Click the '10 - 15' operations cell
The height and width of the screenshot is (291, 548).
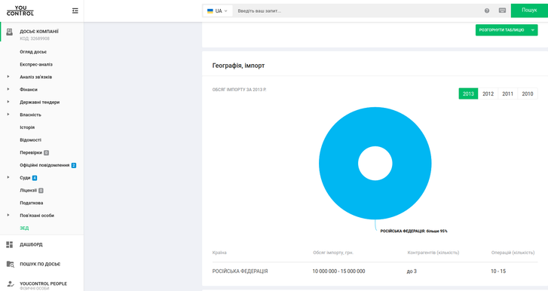point(498,271)
